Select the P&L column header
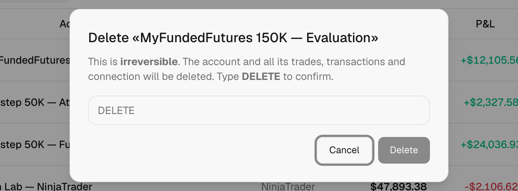The image size is (518, 191). (x=485, y=24)
